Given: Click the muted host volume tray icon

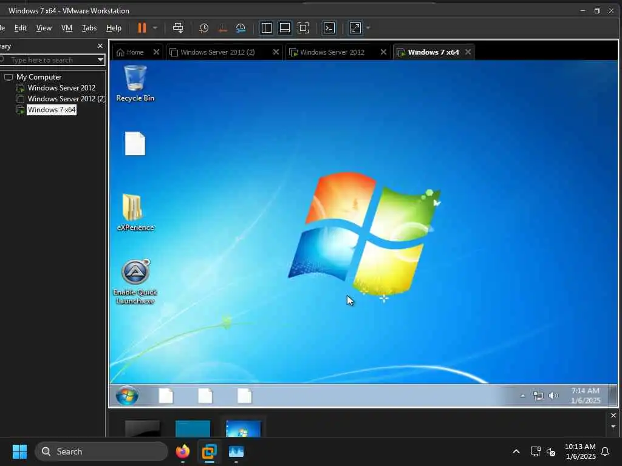Looking at the screenshot, I should tap(551, 451).
